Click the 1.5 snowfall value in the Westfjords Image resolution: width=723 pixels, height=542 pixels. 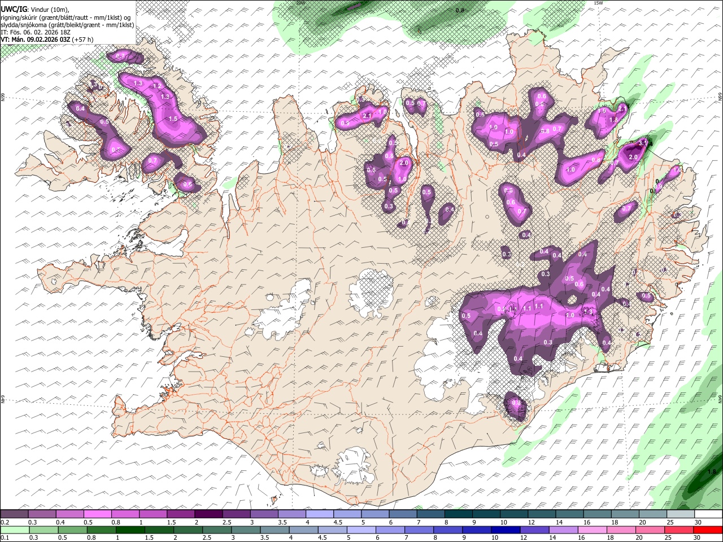pos(173,119)
